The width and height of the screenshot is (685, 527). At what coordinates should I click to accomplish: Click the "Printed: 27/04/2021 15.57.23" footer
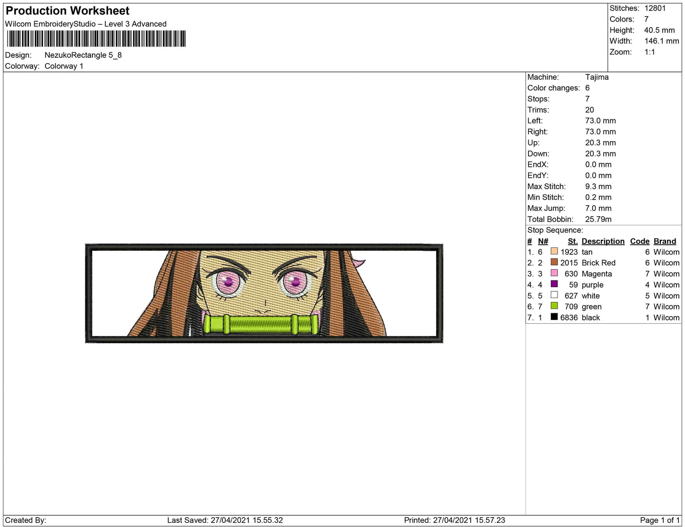point(455,520)
